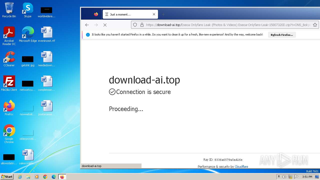Image resolution: width=320 pixels, height=180 pixels.
Task: Open the Firefox View icon
Action: click(96, 14)
